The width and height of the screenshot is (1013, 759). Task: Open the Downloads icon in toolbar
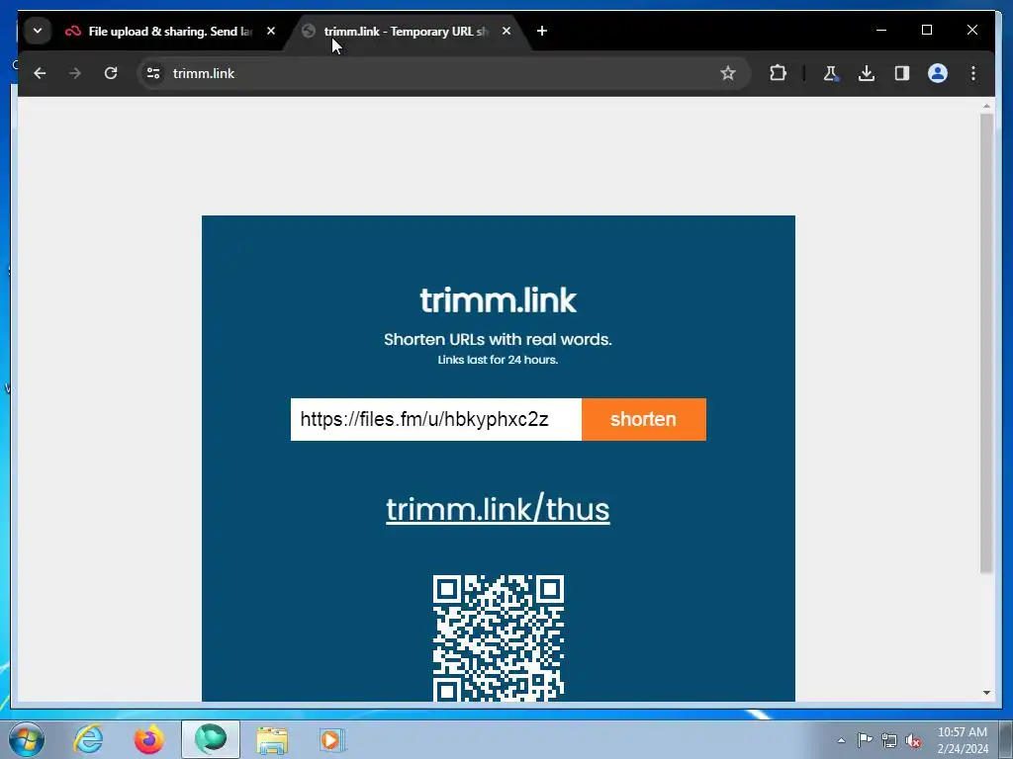click(x=867, y=73)
